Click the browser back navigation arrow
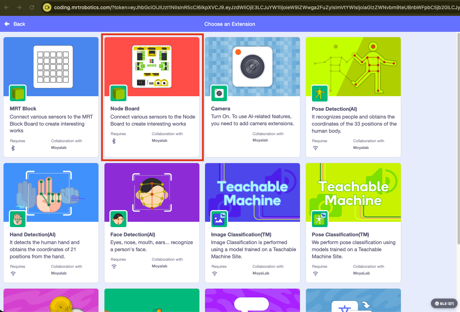 pos(6,7)
